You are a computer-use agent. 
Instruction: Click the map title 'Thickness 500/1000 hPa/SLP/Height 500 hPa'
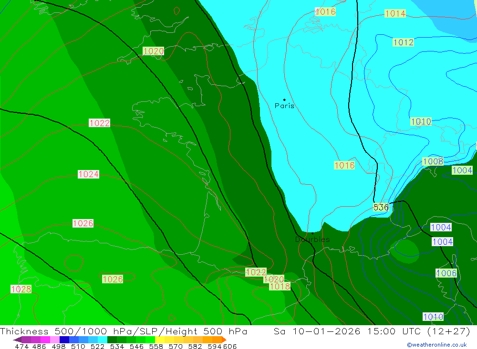coord(124,331)
